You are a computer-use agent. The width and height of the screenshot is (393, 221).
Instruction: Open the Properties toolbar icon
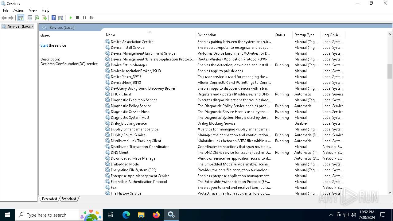tap(30, 18)
